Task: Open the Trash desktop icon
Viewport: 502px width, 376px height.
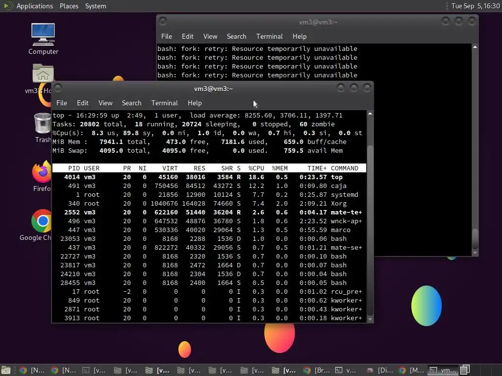Action: point(43,128)
